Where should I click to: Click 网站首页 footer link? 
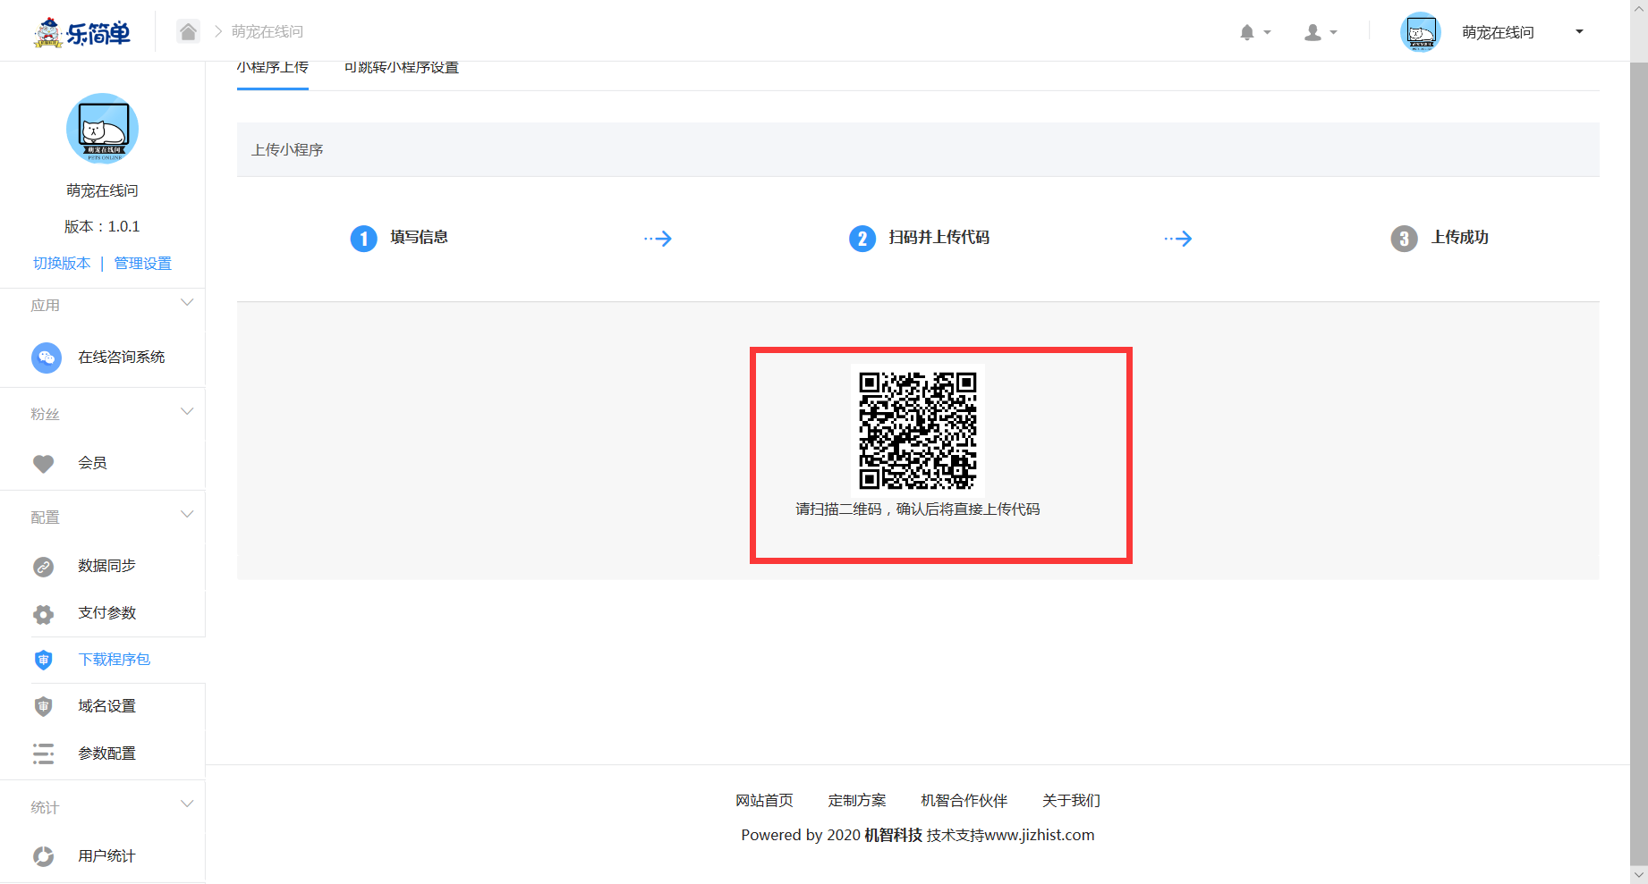tap(764, 800)
